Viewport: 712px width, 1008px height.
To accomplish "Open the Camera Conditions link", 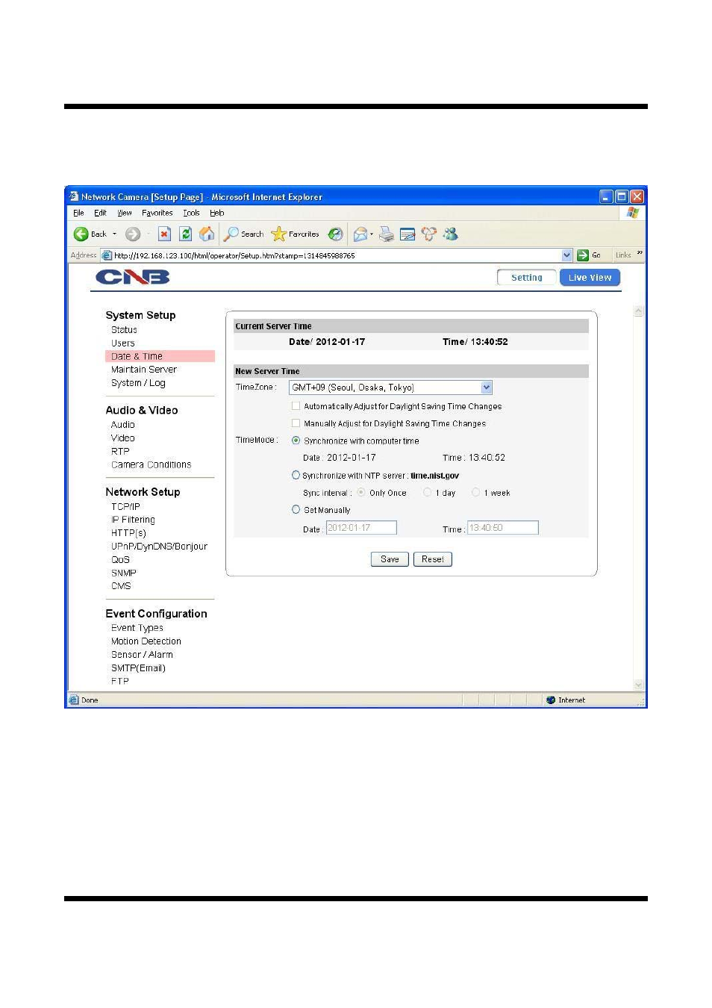I will coord(152,464).
